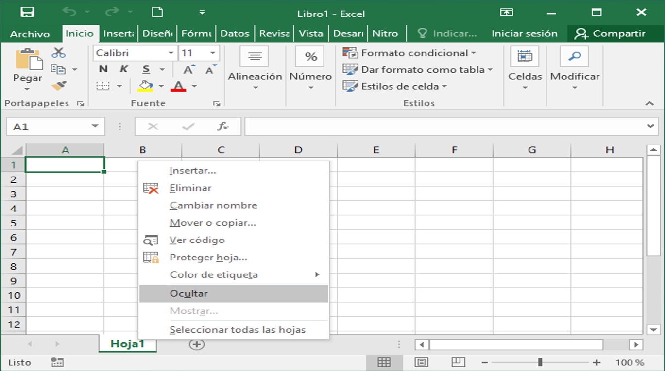
Task: Choose Mover o copiar... in context menu
Action: click(234, 223)
